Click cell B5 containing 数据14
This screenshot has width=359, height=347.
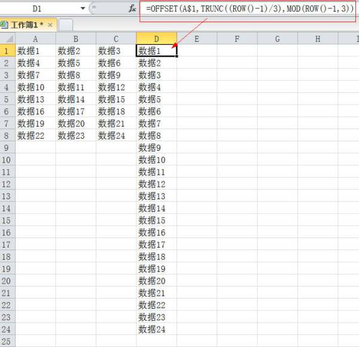[75, 99]
